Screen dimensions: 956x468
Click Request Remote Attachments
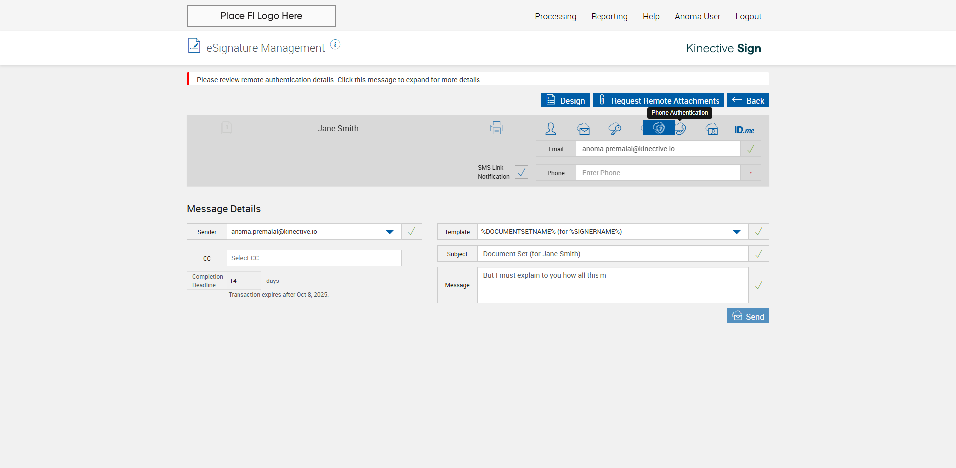click(x=658, y=100)
